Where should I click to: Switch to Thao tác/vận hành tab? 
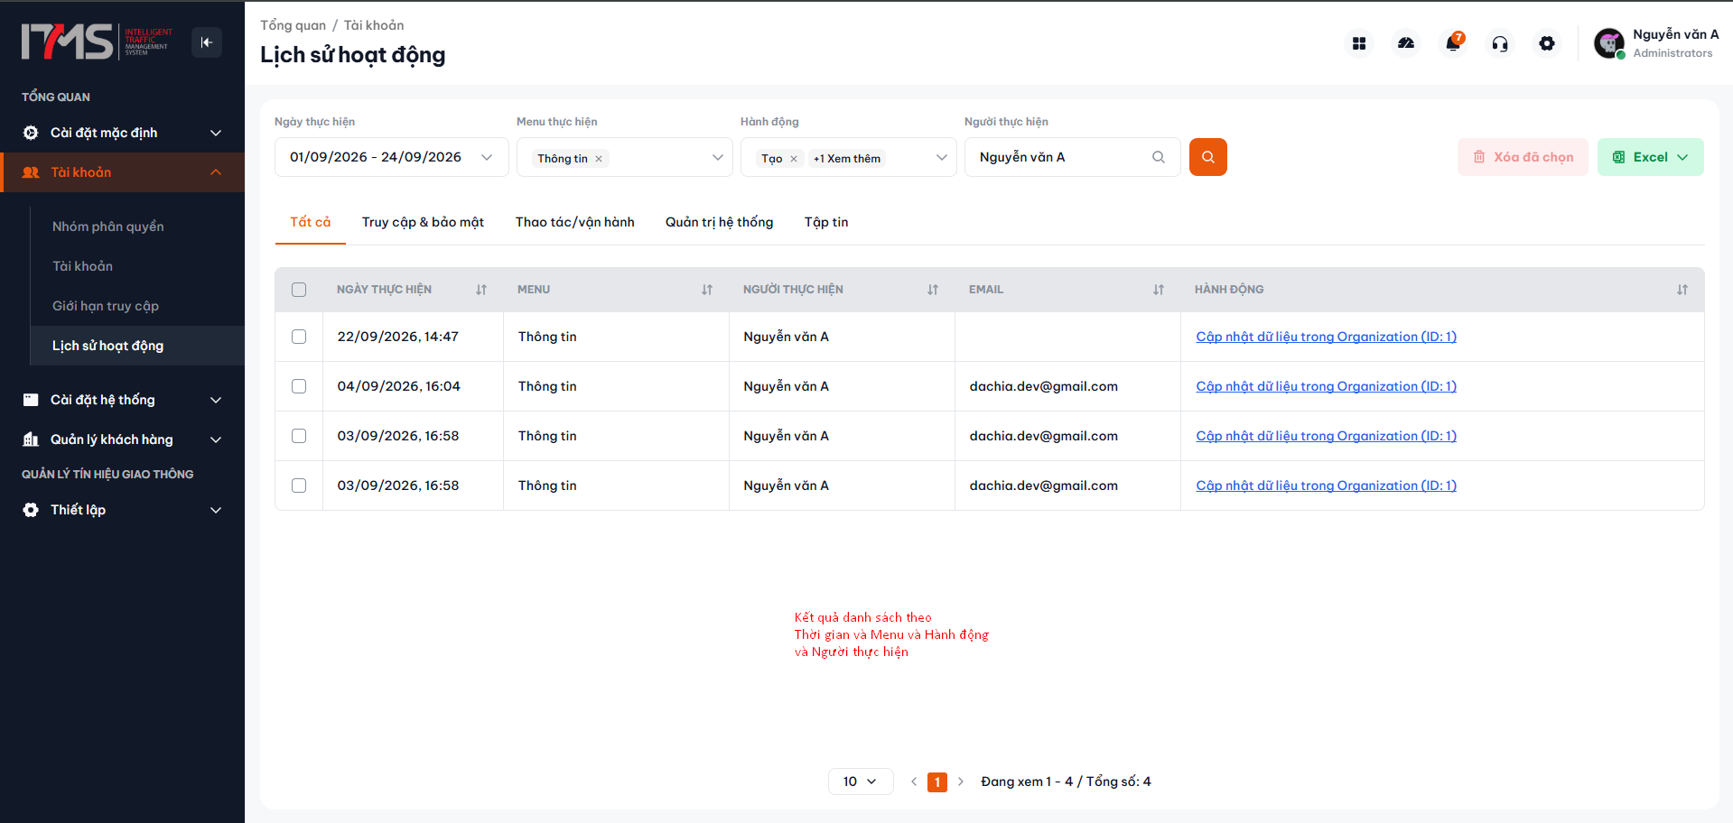coord(575,222)
